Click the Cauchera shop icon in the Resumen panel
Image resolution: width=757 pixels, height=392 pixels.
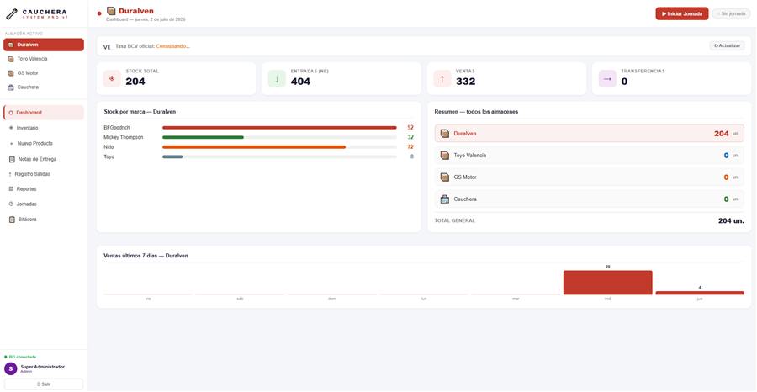[x=445, y=199]
